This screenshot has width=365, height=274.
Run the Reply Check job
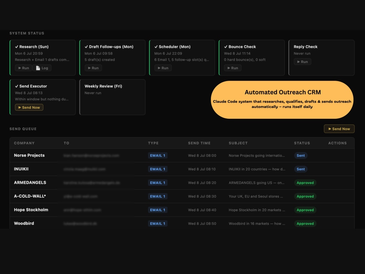(302, 62)
